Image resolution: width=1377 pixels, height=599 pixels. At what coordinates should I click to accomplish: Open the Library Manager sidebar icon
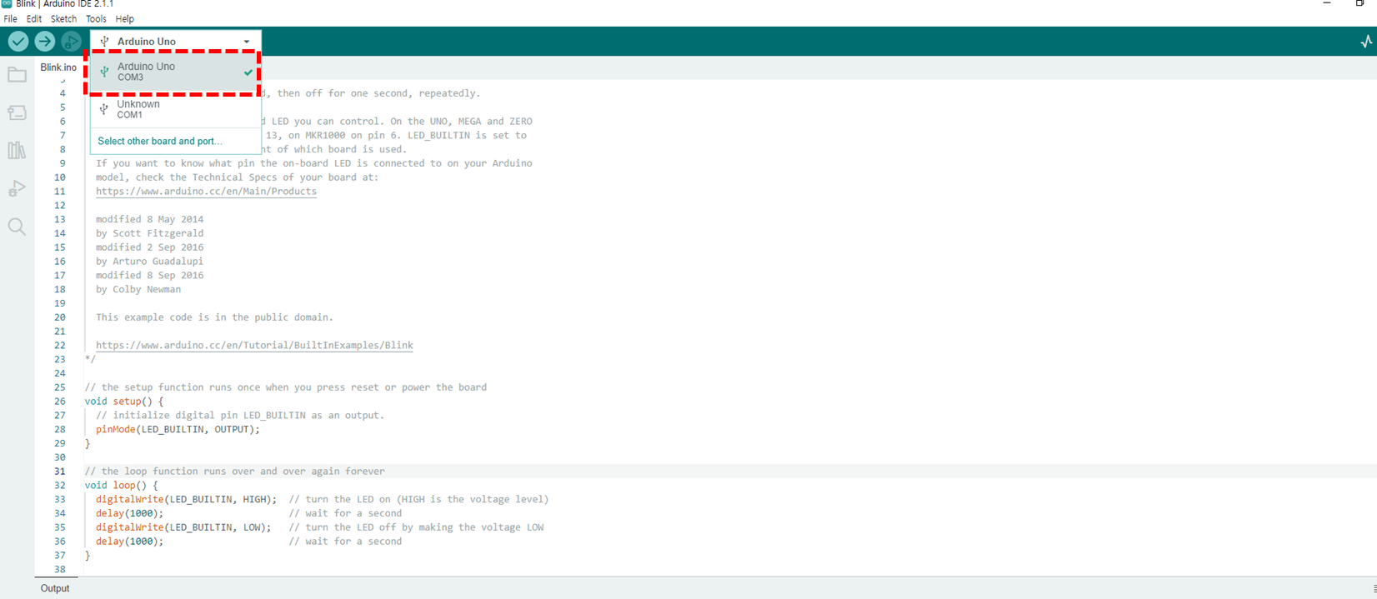point(17,151)
